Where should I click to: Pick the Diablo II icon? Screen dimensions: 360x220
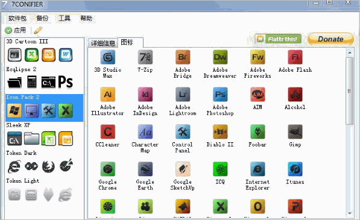click(x=220, y=131)
